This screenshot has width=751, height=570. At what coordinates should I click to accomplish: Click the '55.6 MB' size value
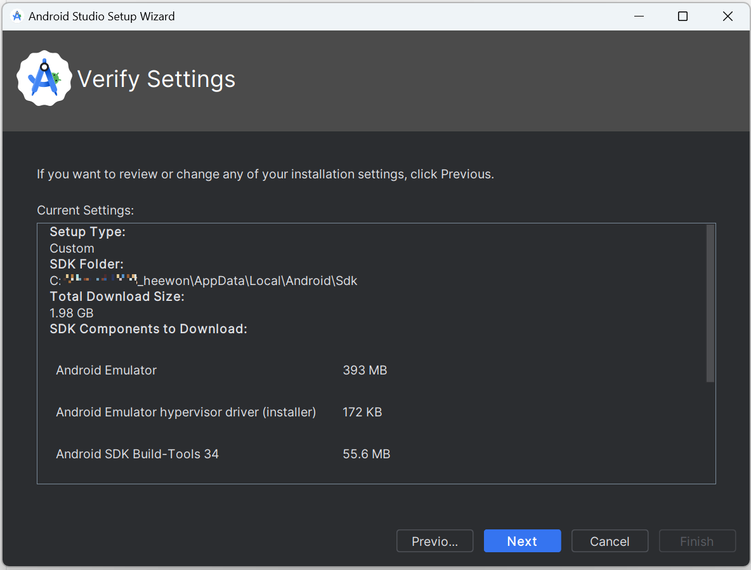tap(367, 454)
